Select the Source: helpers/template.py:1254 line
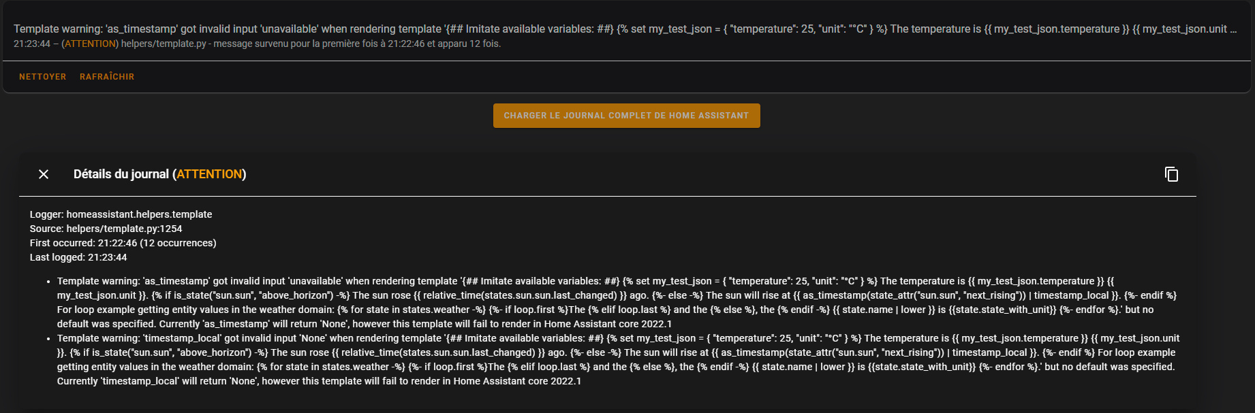 pos(106,229)
